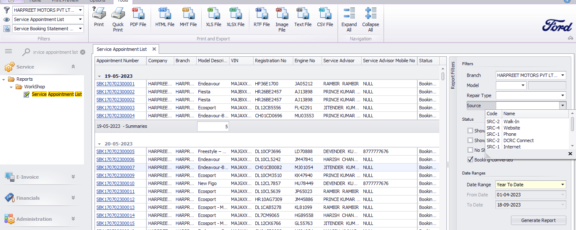Click the filter funnel icon
576x230 pixels.
7,10
